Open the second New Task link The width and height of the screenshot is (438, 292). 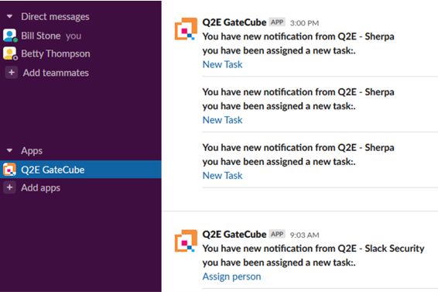222,120
